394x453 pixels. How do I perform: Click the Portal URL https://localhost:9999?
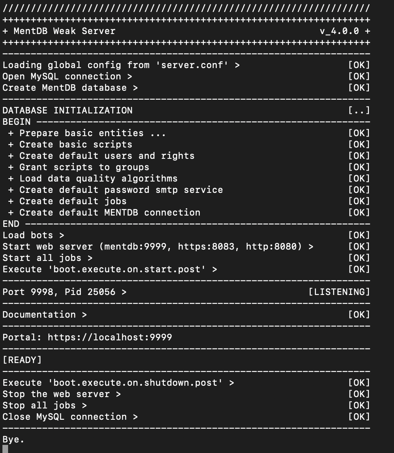(110, 337)
